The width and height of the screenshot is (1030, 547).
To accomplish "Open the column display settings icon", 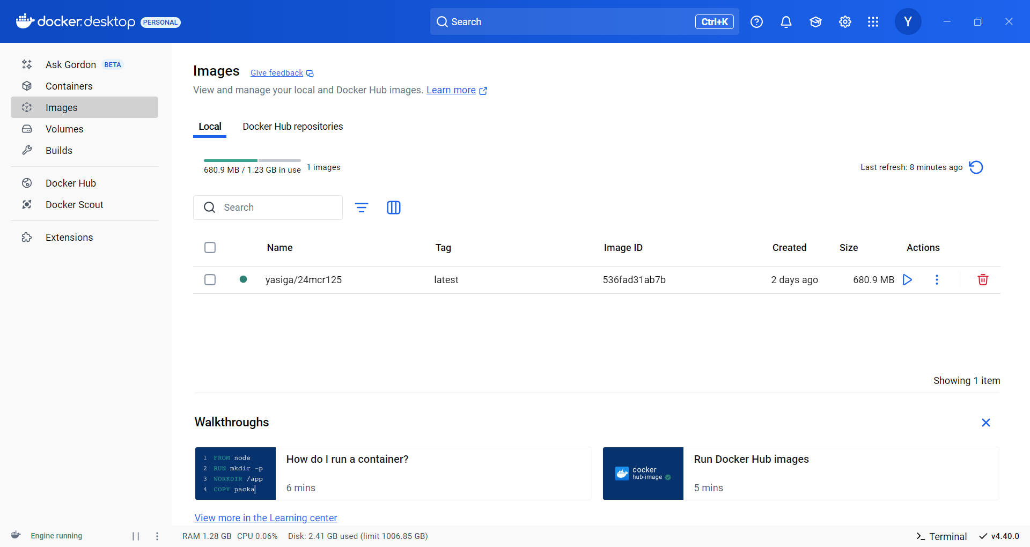I will click(394, 208).
